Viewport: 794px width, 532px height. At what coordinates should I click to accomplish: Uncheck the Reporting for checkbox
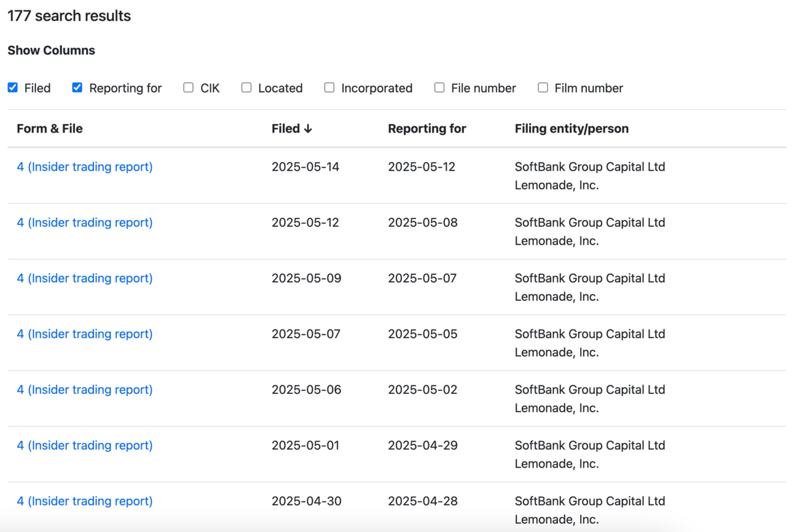click(77, 88)
